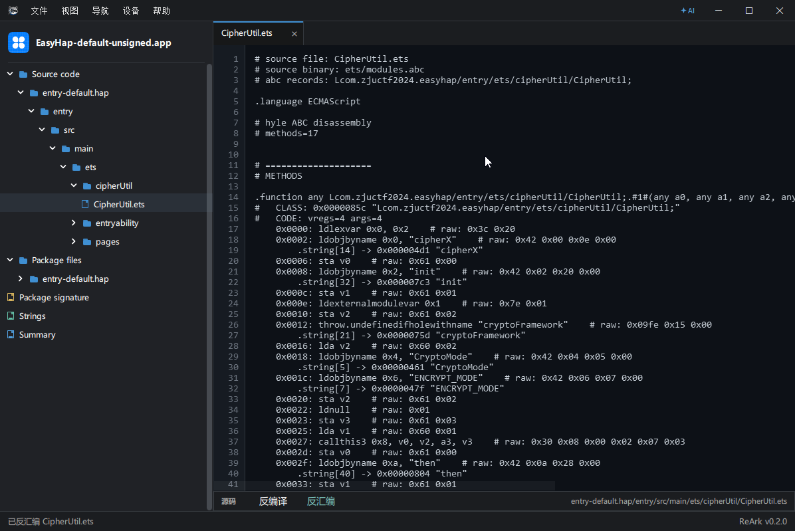Switch to 反编译 decompile view
This screenshot has height=531, width=795.
(x=273, y=501)
